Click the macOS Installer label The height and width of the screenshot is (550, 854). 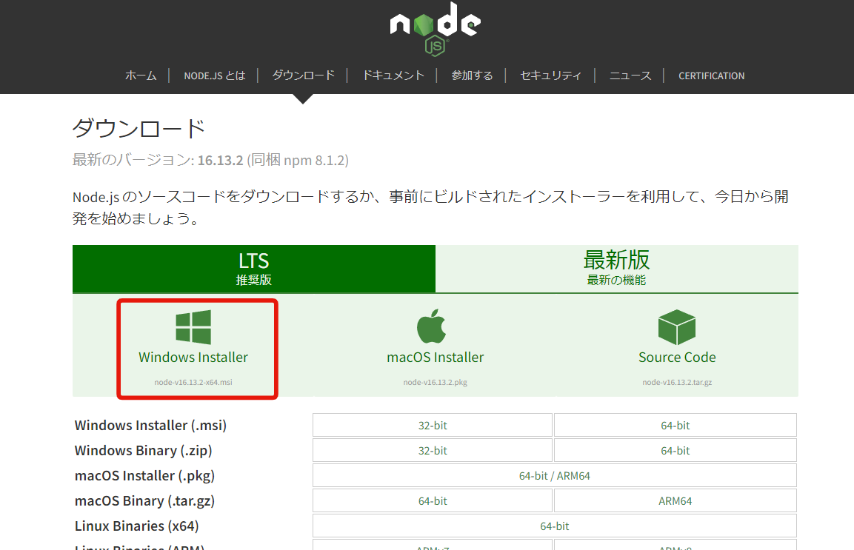click(x=436, y=358)
